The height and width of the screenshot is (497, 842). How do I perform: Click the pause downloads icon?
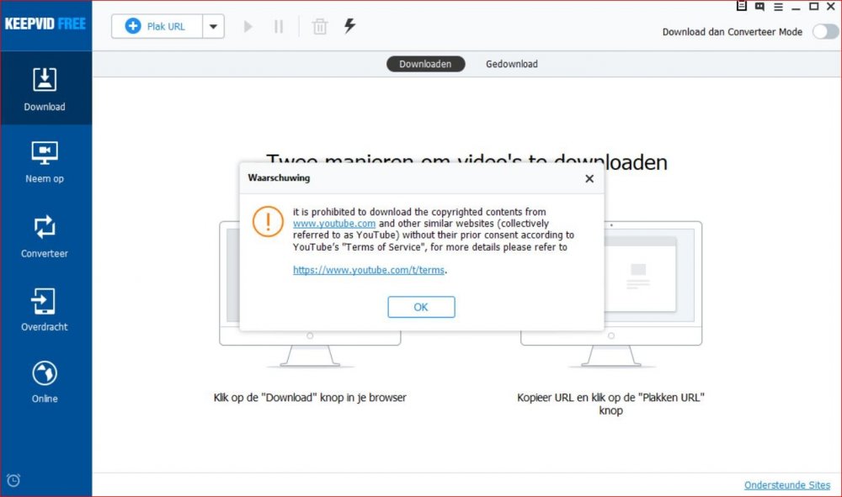click(278, 26)
